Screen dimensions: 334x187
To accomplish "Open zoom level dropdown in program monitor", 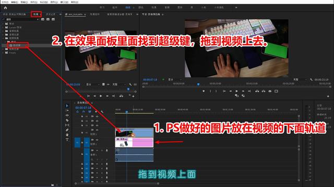I will pyautogui.click(x=175, y=79).
